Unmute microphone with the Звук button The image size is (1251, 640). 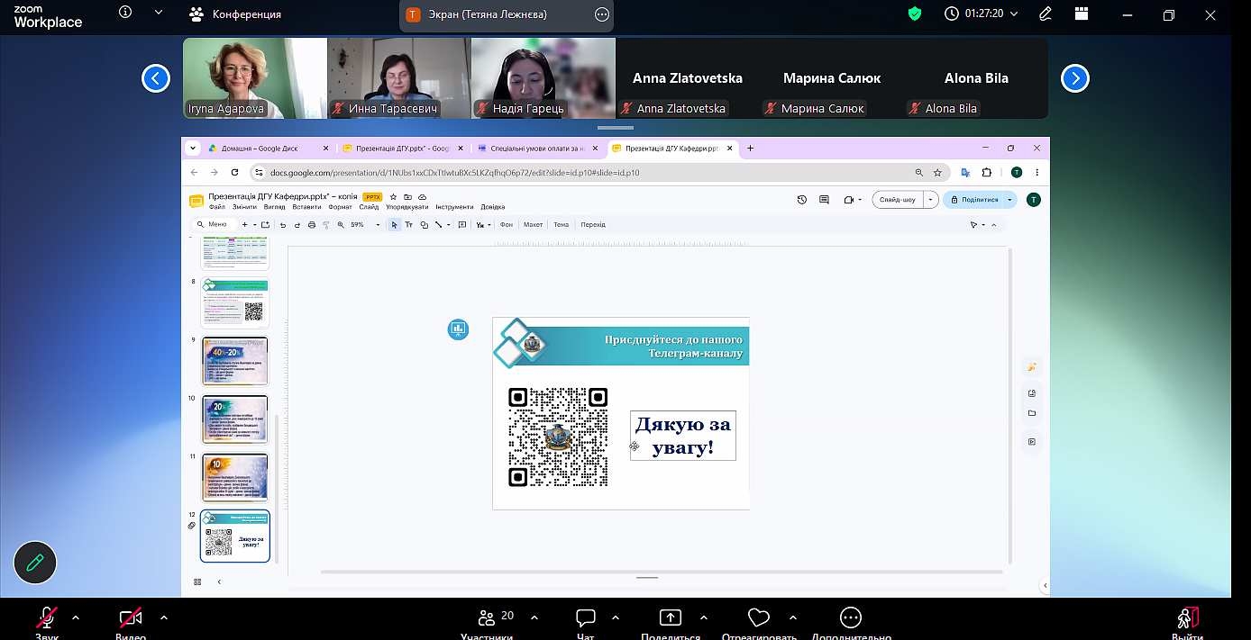tap(47, 617)
